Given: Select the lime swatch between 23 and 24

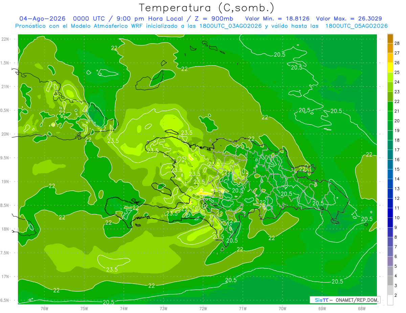Looking at the screenshot, I should [x=390, y=87].
